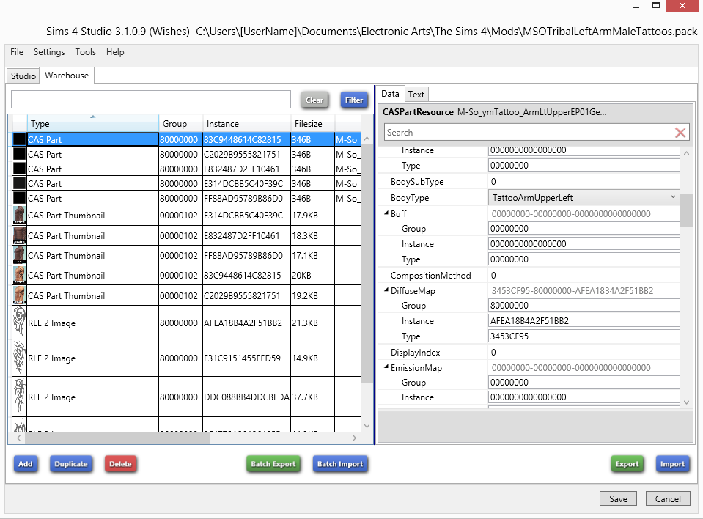
Task: Sort by the Filesize column header
Action: click(312, 124)
